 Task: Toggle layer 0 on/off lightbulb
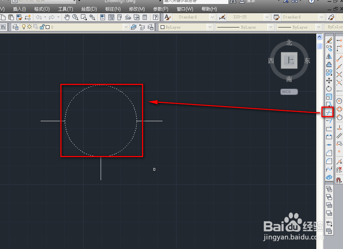24,27
